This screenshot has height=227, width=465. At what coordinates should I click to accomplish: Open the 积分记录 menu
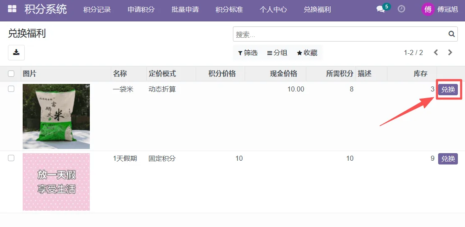point(97,10)
